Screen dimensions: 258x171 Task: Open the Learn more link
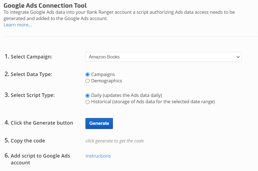[18, 25]
